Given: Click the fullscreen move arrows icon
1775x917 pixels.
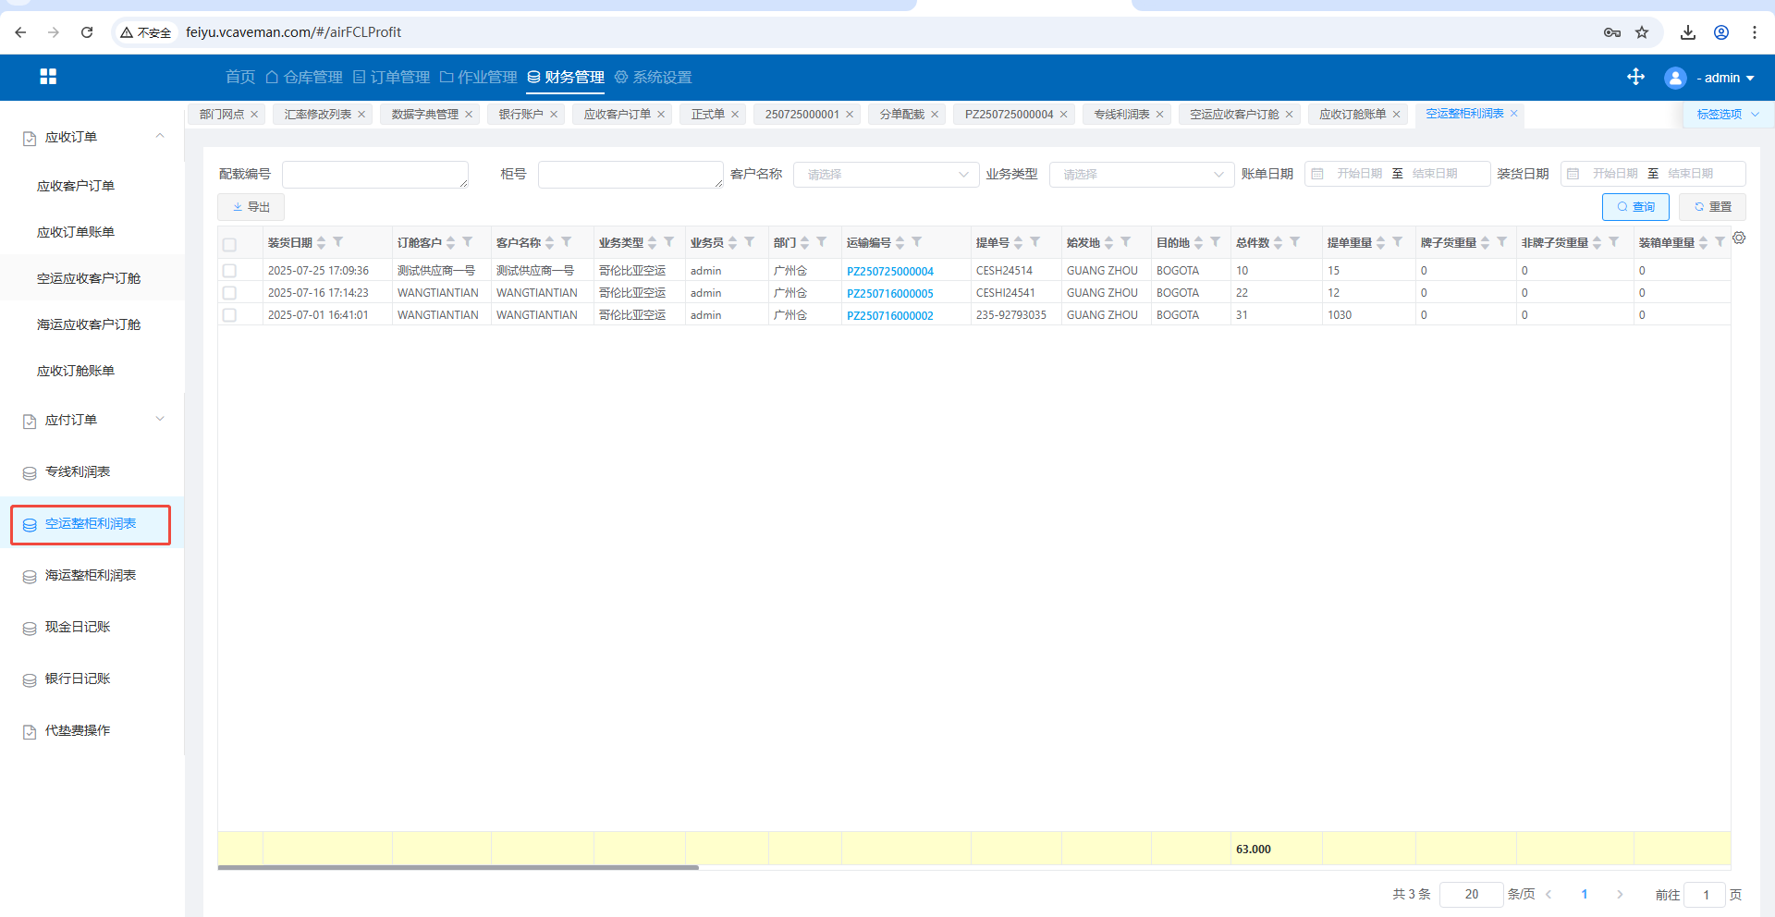Looking at the screenshot, I should pos(1635,77).
